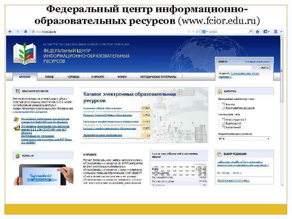
Task: Click the Фильтры panel icon
Action: pyautogui.click(x=220, y=91)
